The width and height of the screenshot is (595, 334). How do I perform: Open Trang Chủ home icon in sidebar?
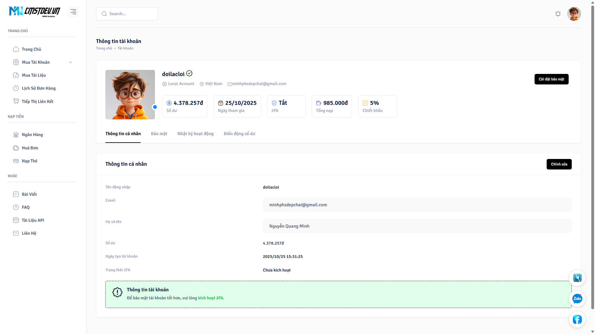tap(16, 49)
